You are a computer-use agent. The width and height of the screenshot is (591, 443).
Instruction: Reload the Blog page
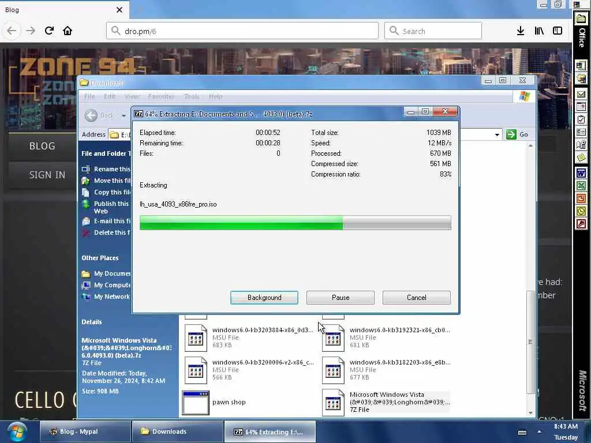coord(49,31)
